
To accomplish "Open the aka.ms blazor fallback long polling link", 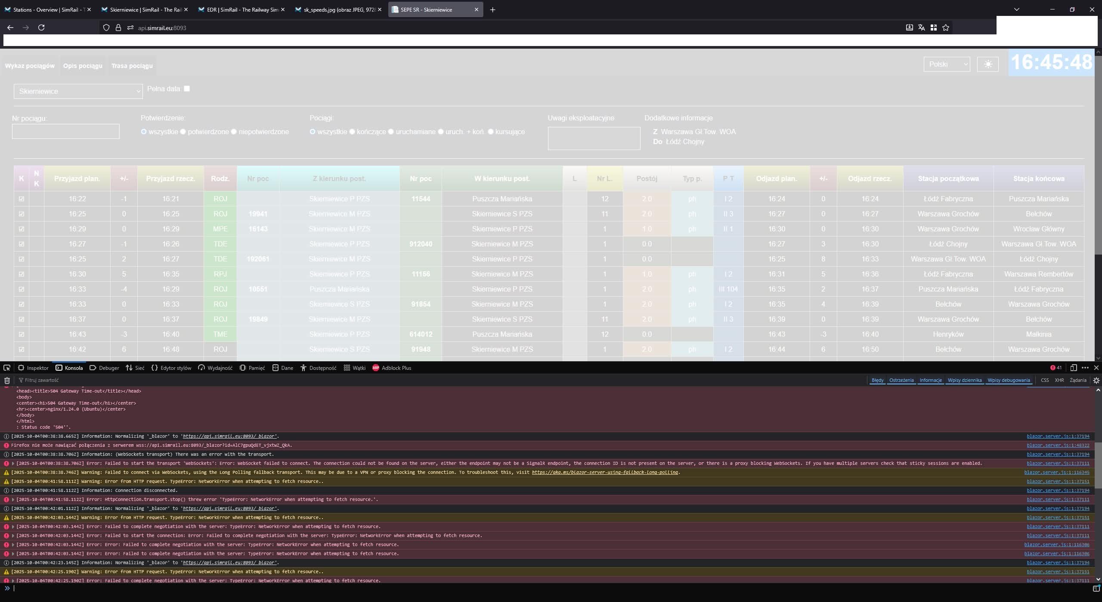I will click(x=605, y=473).
